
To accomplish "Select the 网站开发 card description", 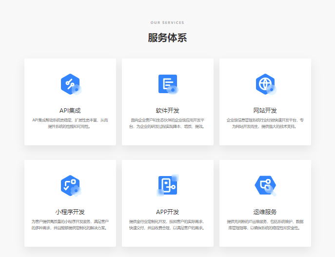I will (x=265, y=123).
